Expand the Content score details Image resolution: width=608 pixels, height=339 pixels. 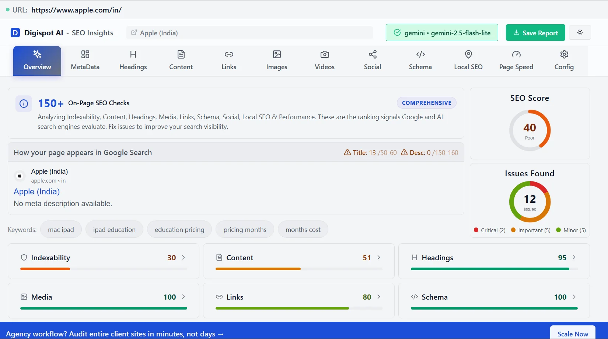[x=380, y=258]
